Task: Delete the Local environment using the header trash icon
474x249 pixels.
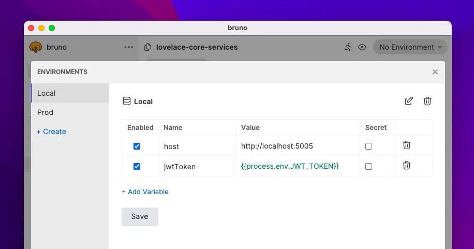Action: [427, 101]
